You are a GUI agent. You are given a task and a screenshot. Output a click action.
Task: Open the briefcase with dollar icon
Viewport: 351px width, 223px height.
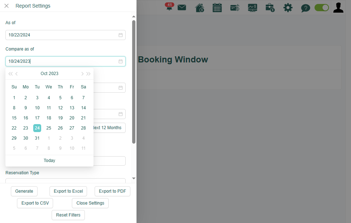(x=270, y=8)
